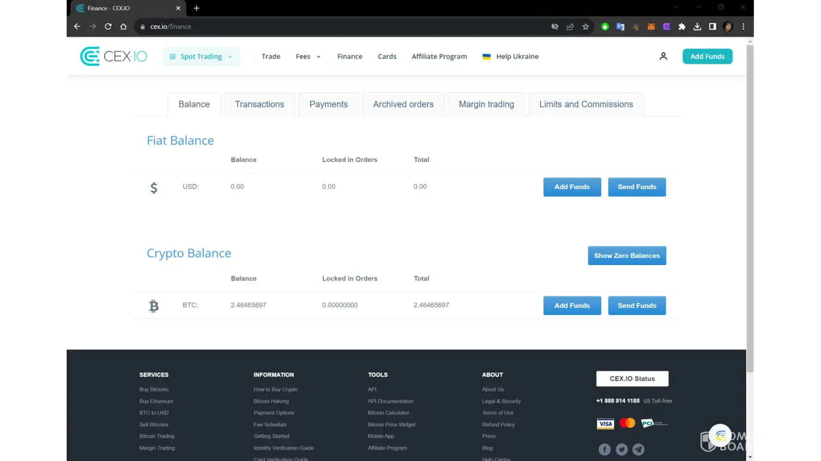Reload the page with refresh icon
The width and height of the screenshot is (821, 461).
tap(108, 27)
